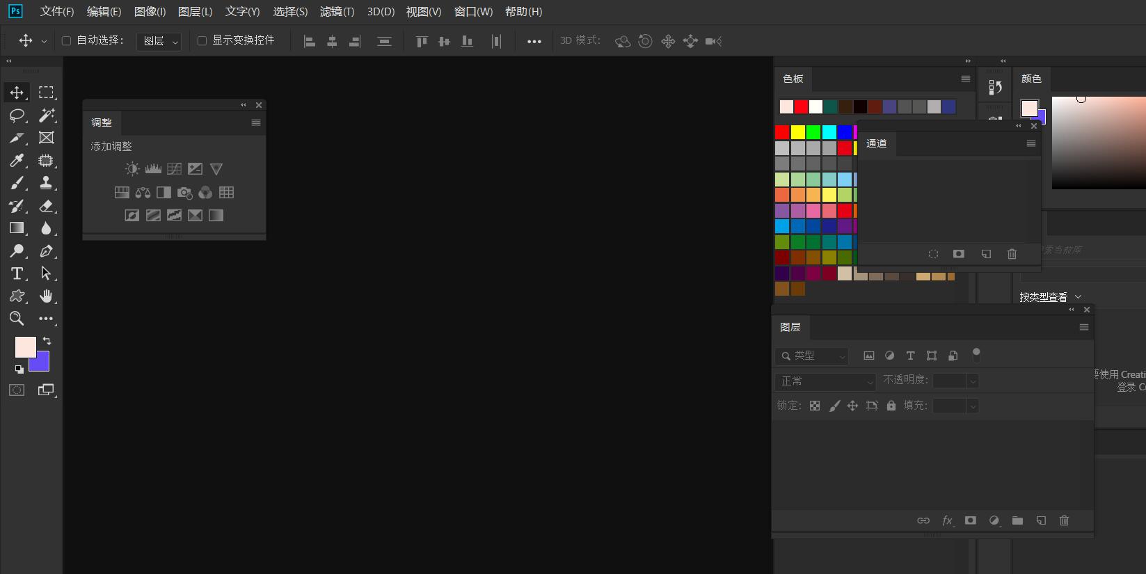Add a Black & White adjustment
This screenshot has height=574, width=1146.
pyautogui.click(x=164, y=193)
